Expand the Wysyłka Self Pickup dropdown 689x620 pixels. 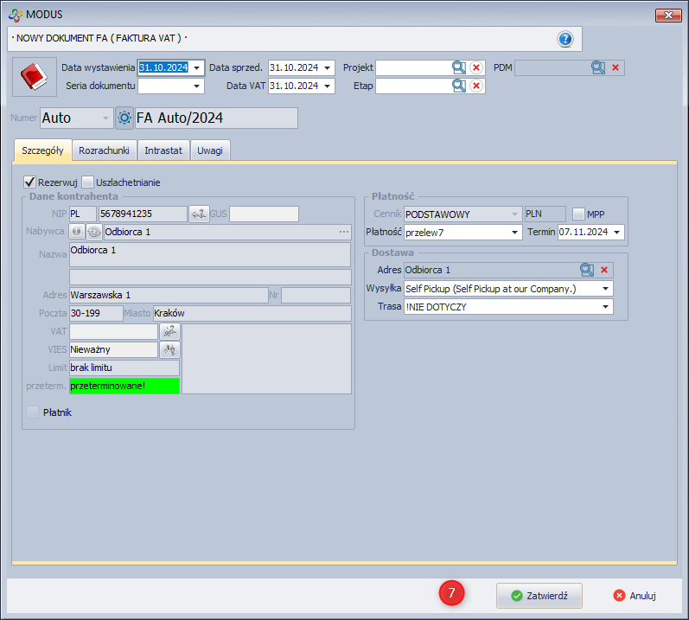(606, 288)
